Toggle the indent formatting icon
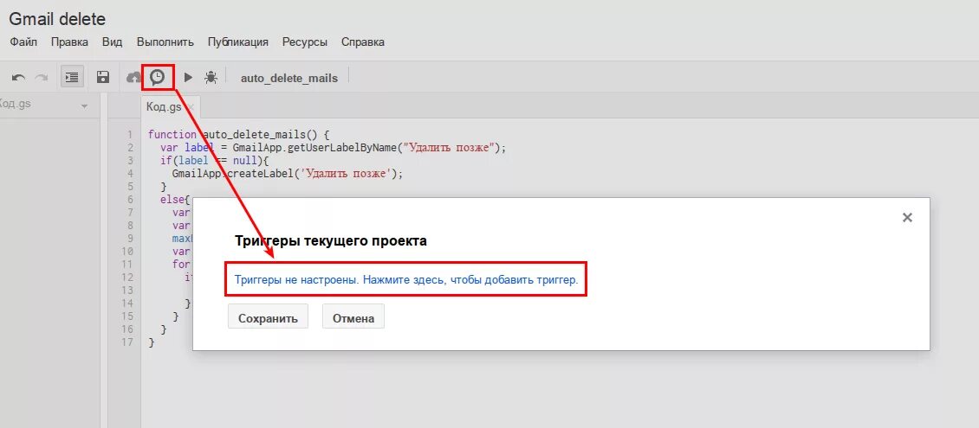979x428 pixels. (72, 77)
